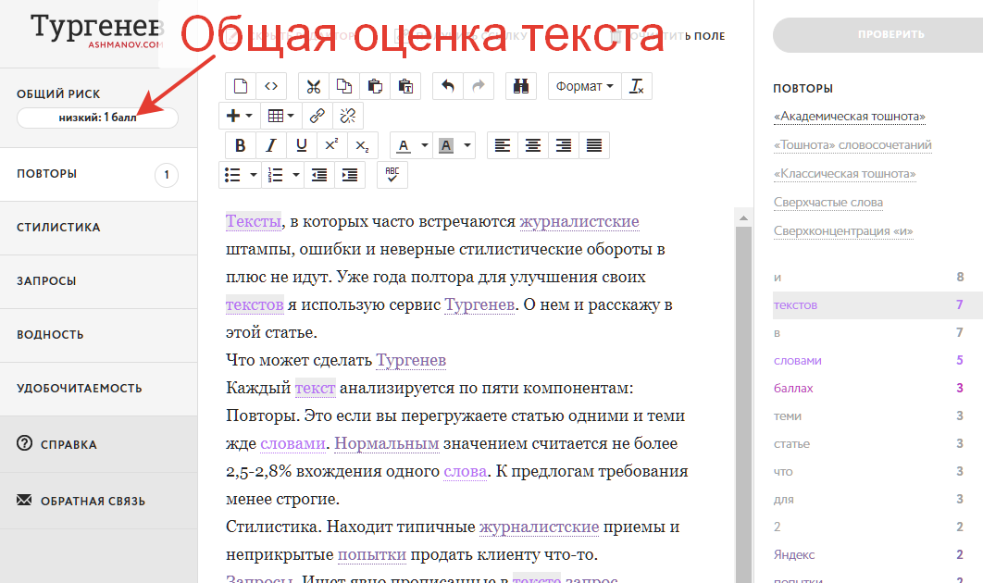Image resolution: width=983 pixels, height=583 pixels.
Task: Open the Повторы section
Action: point(98,174)
